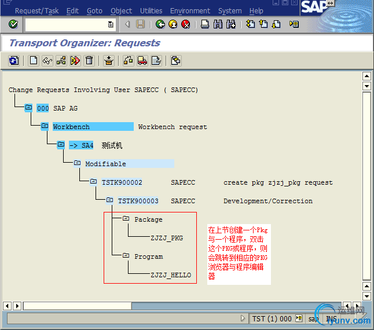Click the upper vertical scroll down arrow
This screenshot has height=330, width=374.
(x=366, y=86)
